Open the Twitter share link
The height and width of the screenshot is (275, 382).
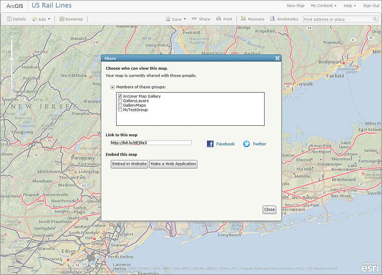tap(259, 144)
